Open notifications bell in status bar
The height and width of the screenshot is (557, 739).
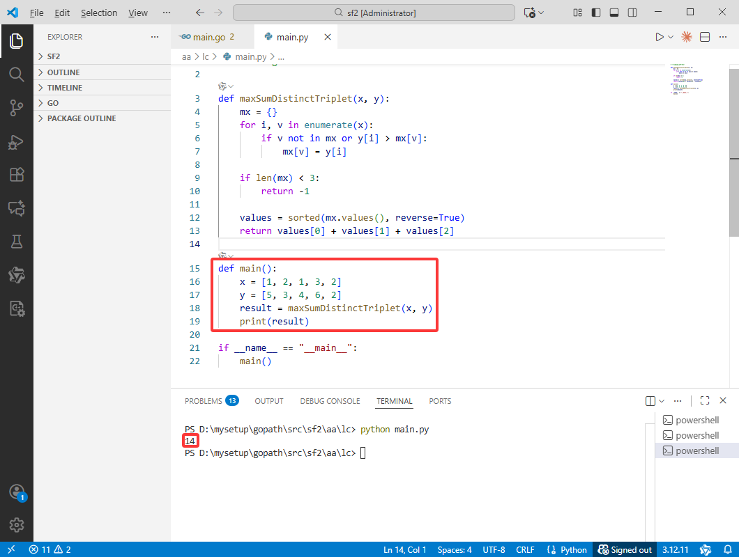(728, 549)
